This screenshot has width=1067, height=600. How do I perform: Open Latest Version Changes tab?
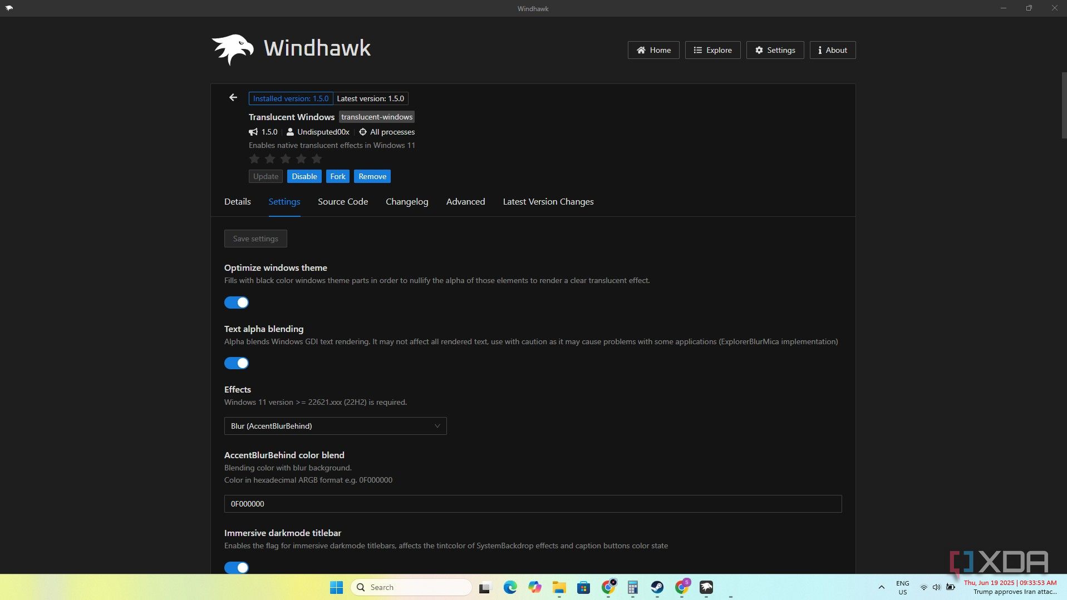pos(548,202)
